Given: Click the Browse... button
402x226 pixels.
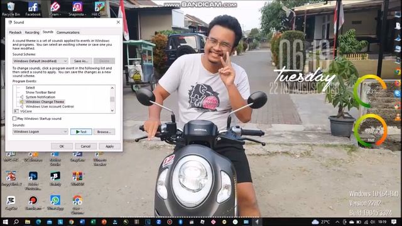Looking at the screenshot, I should [x=104, y=132].
